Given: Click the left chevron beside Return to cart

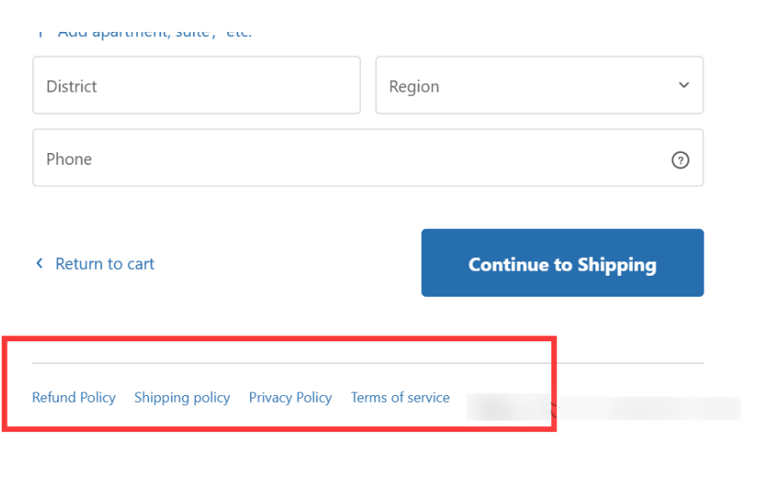Looking at the screenshot, I should (x=39, y=264).
